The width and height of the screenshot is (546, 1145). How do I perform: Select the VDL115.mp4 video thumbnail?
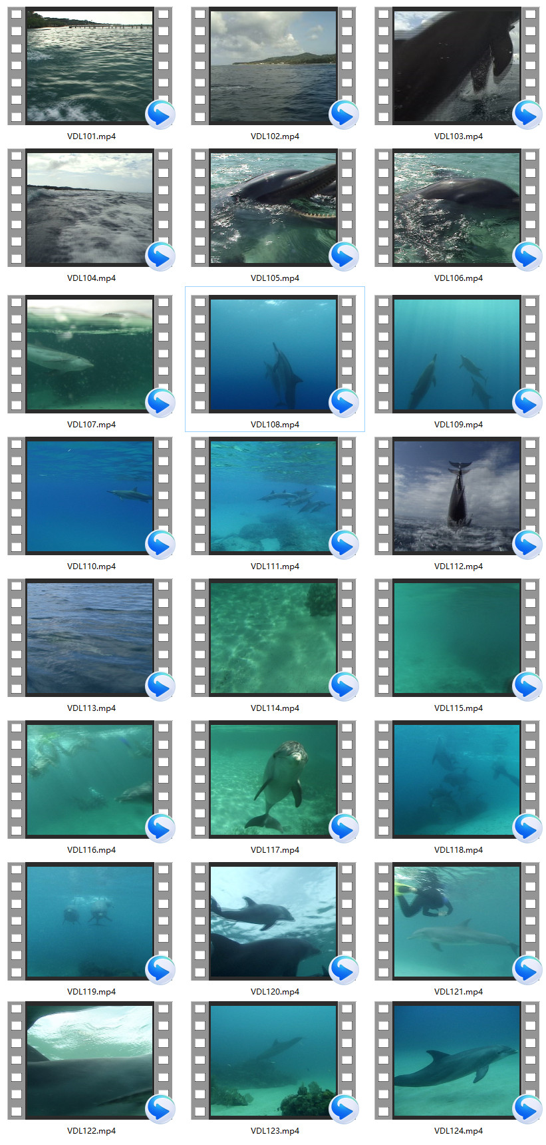[x=457, y=638]
